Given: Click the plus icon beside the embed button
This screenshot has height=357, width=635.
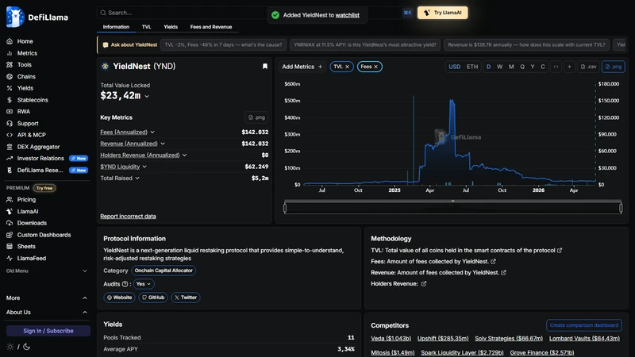Looking at the screenshot, I should [569, 67].
